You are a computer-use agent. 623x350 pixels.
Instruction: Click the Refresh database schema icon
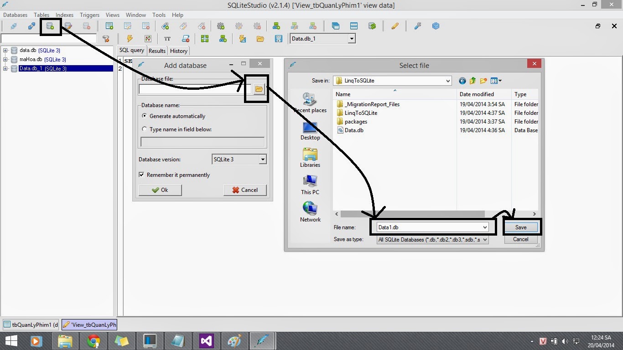coord(372,26)
